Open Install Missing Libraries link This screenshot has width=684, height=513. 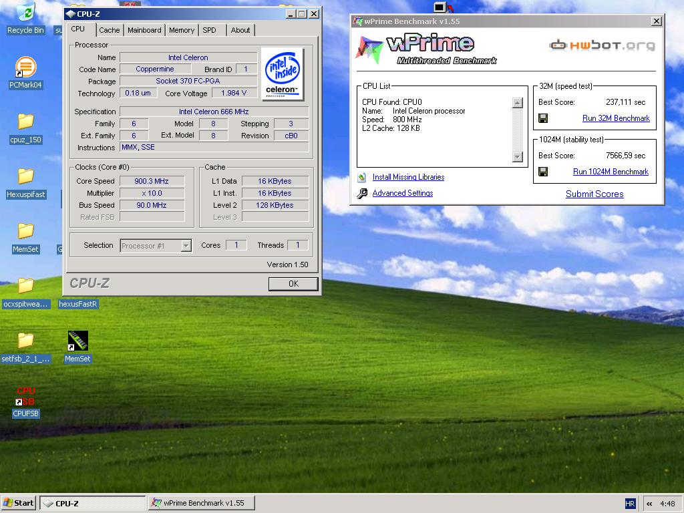pos(408,177)
